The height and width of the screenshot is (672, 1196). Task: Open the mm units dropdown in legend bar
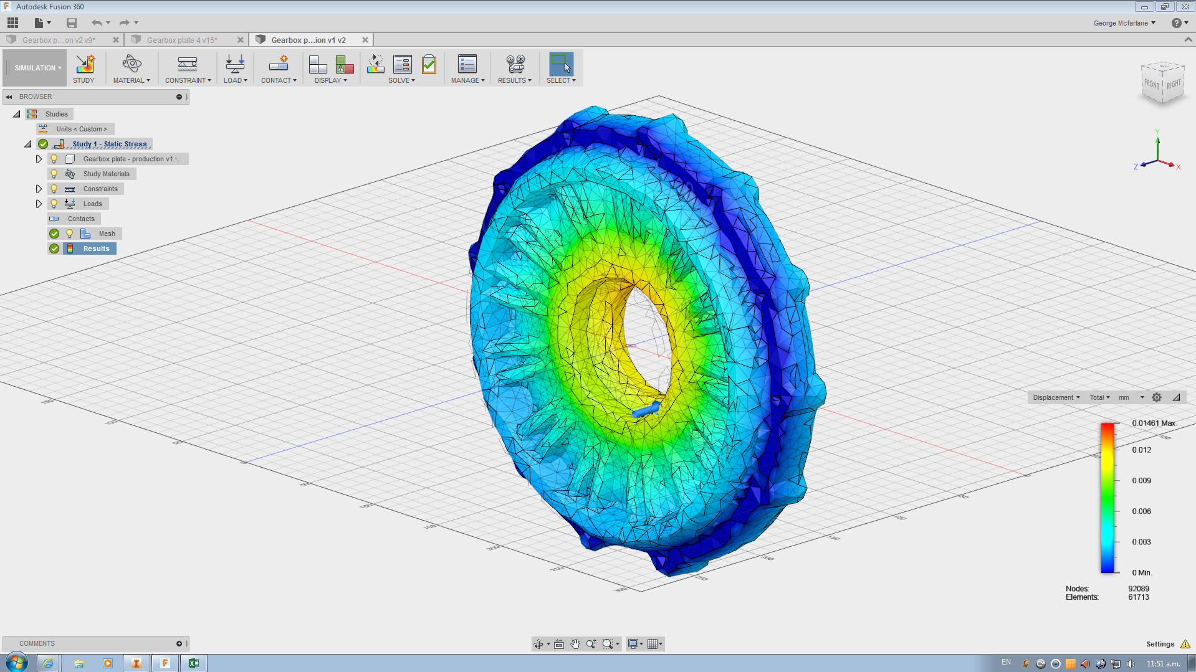click(x=1130, y=397)
